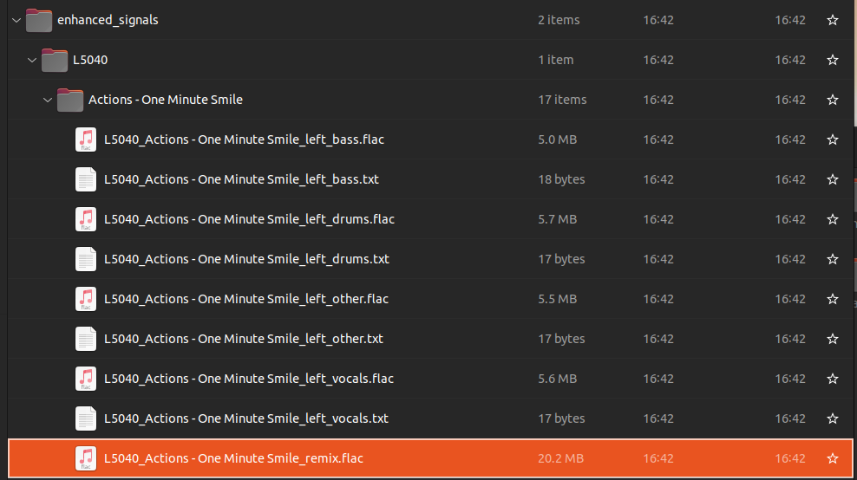Screen dimensions: 857x480
Task: Click the enhanced_signals folder icon
Action: (x=39, y=20)
